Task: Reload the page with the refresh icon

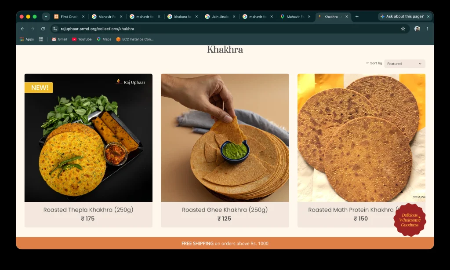Action: click(x=43, y=29)
